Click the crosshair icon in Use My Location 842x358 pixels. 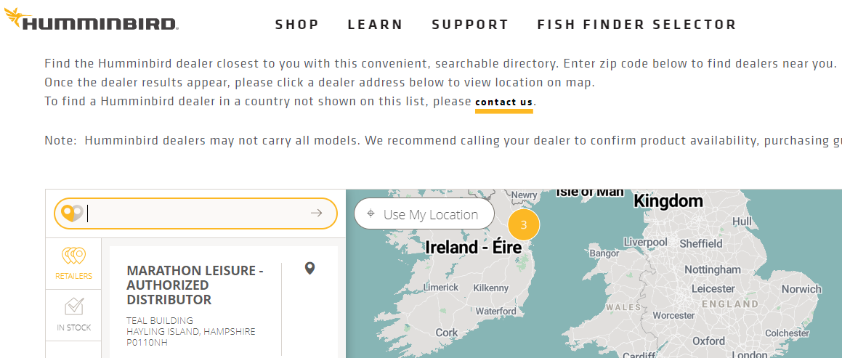click(x=371, y=214)
